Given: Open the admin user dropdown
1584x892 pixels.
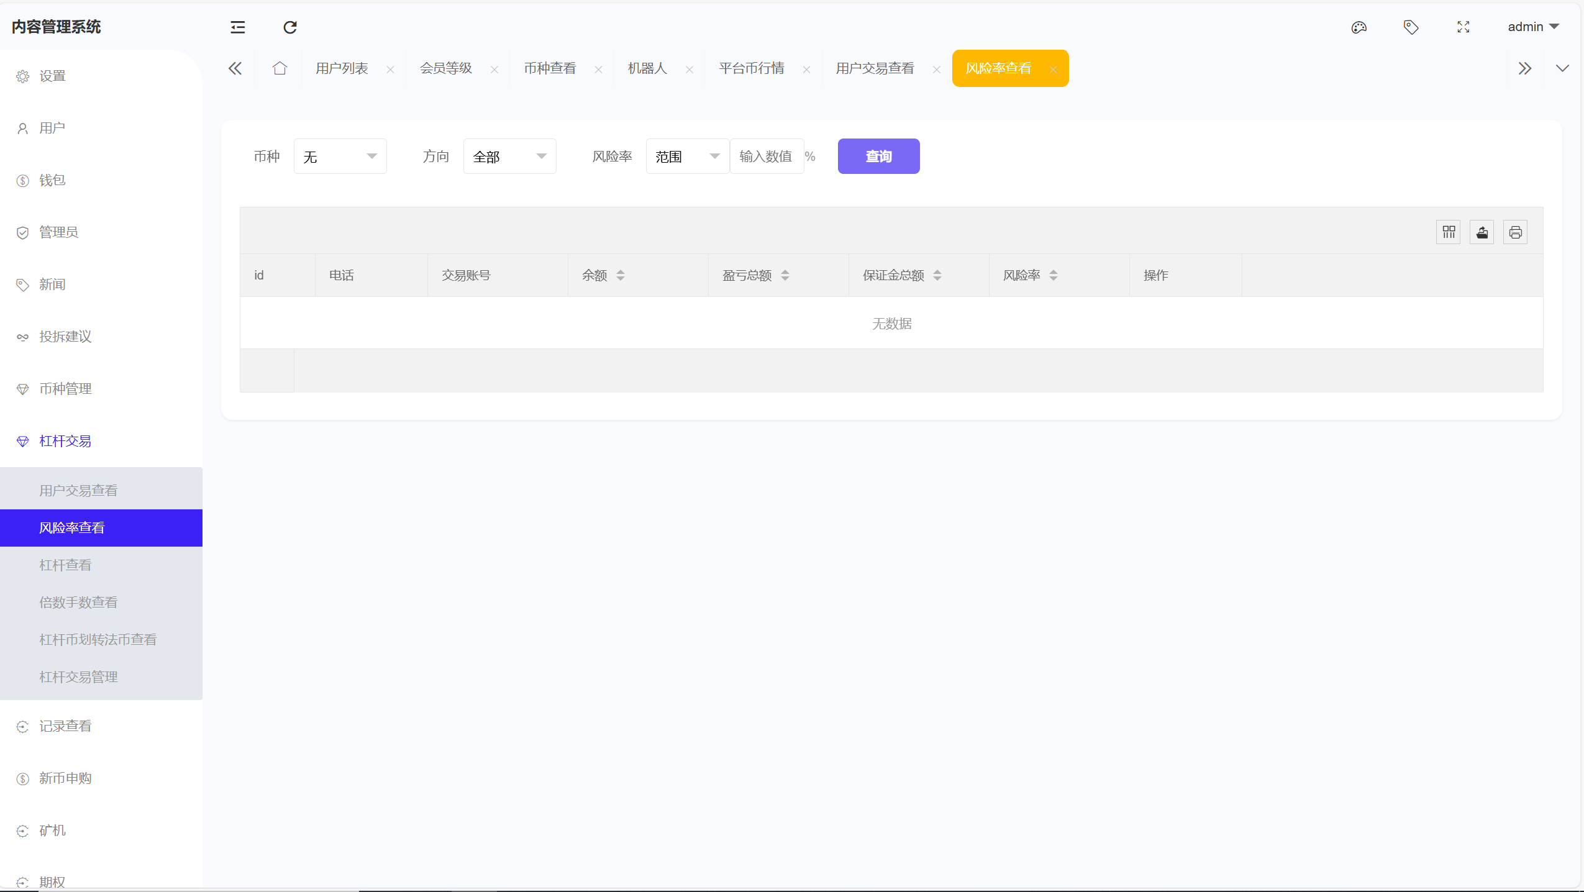Looking at the screenshot, I should pyautogui.click(x=1533, y=27).
